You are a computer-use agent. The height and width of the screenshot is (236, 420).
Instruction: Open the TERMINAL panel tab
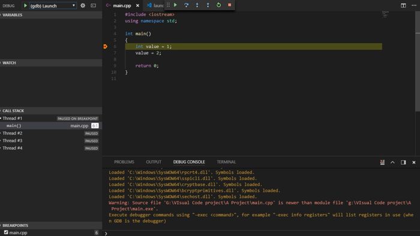click(226, 162)
